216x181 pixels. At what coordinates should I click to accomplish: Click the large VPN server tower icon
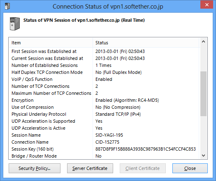[15, 24]
